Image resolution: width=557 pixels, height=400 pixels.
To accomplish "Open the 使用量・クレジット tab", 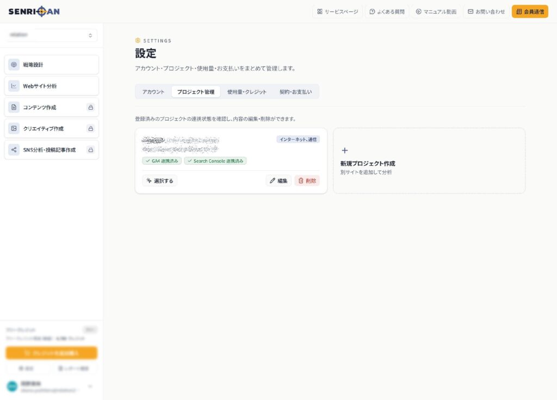I will point(247,91).
